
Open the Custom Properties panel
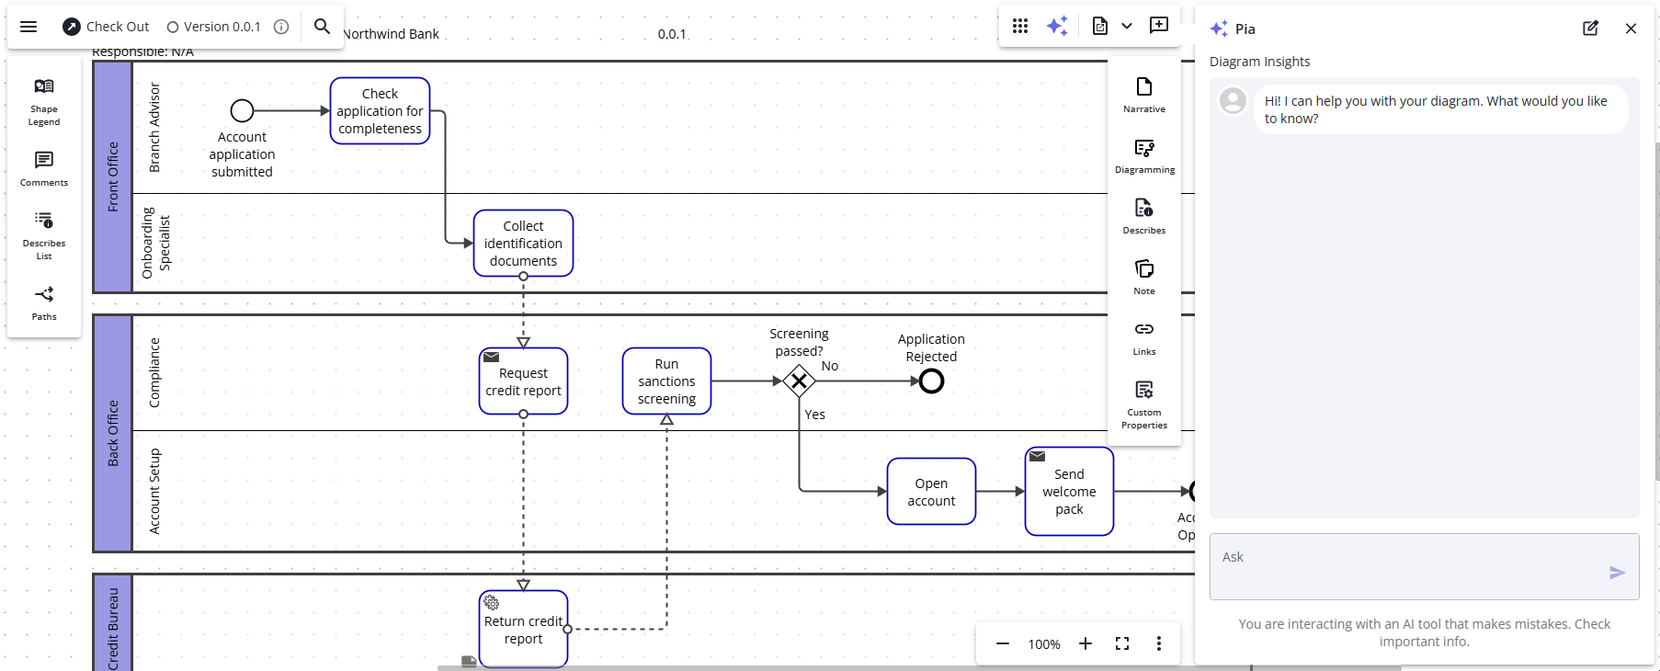point(1144,404)
